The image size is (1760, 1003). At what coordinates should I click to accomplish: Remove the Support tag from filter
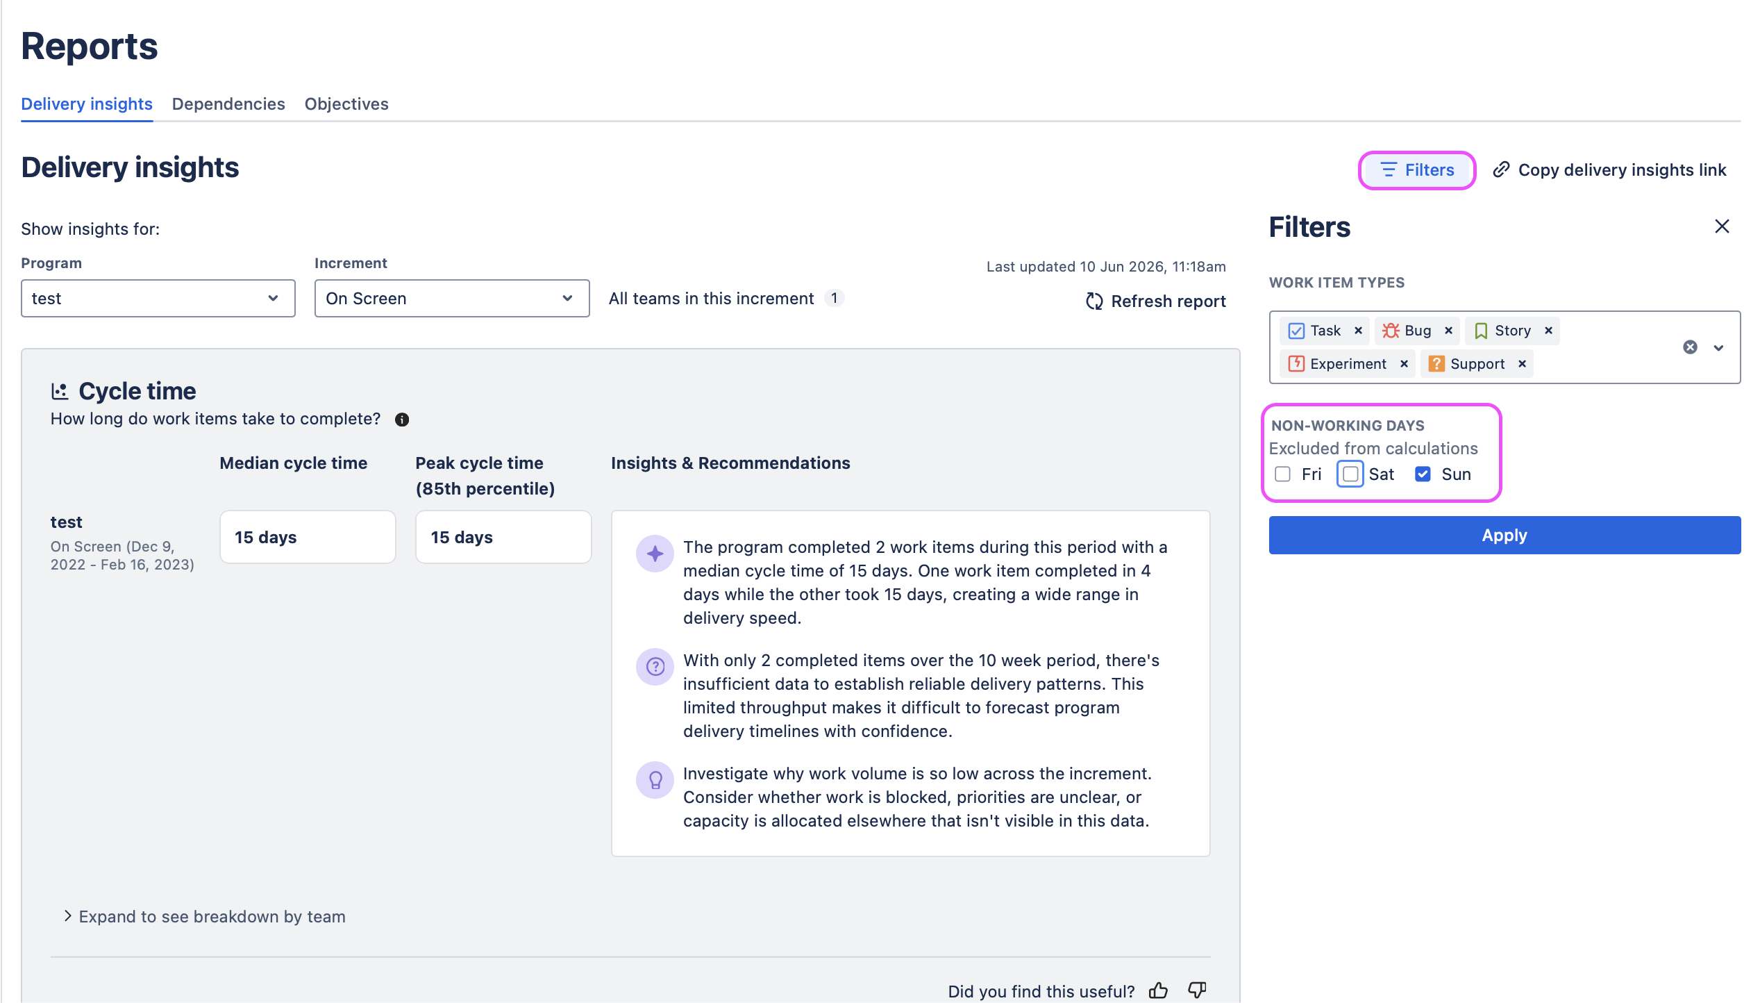coord(1522,364)
